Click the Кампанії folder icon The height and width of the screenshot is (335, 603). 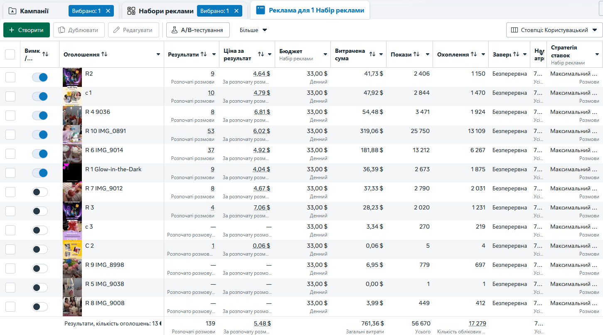click(12, 11)
